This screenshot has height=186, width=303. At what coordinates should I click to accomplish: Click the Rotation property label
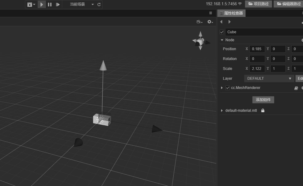pyautogui.click(x=230, y=59)
